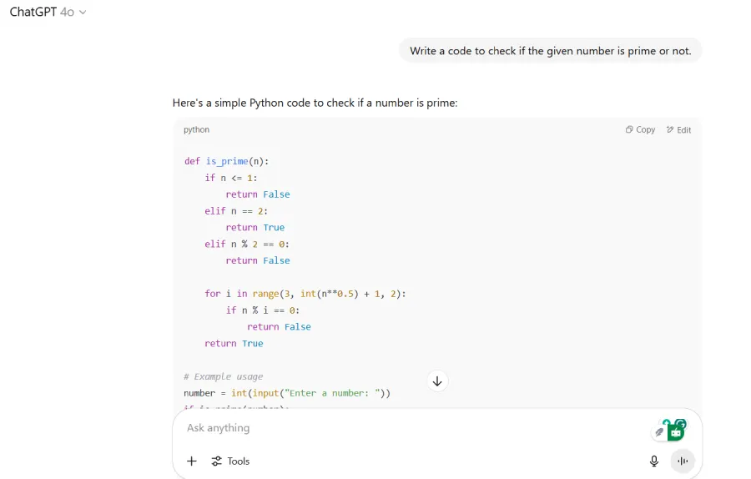Click the "def is_prime(n):" code line
Image resolution: width=751 pixels, height=479 pixels.
tap(227, 161)
